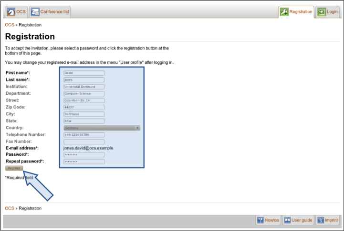This screenshot has height=231, width=344.
Task: Open the Login tab
Action: tap(332, 12)
